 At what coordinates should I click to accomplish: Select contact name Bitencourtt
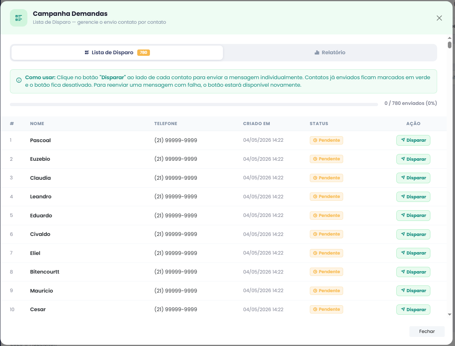[45, 272]
